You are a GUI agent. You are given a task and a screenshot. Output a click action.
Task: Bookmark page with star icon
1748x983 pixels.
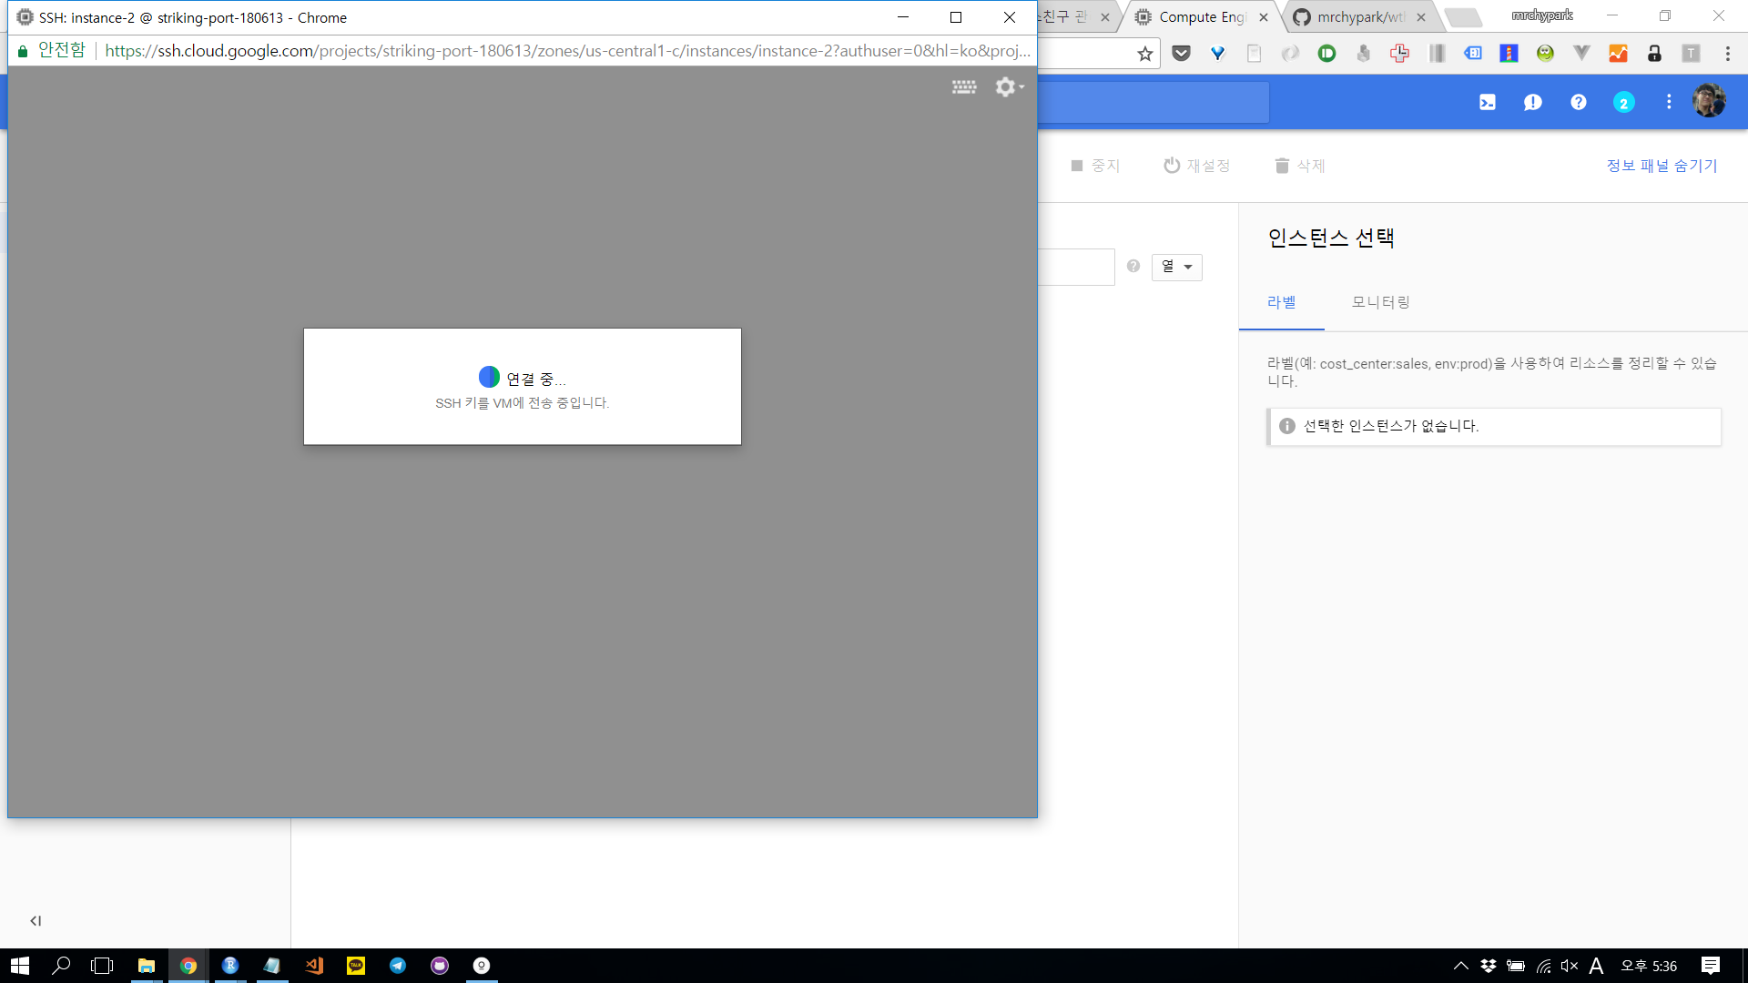1145,54
